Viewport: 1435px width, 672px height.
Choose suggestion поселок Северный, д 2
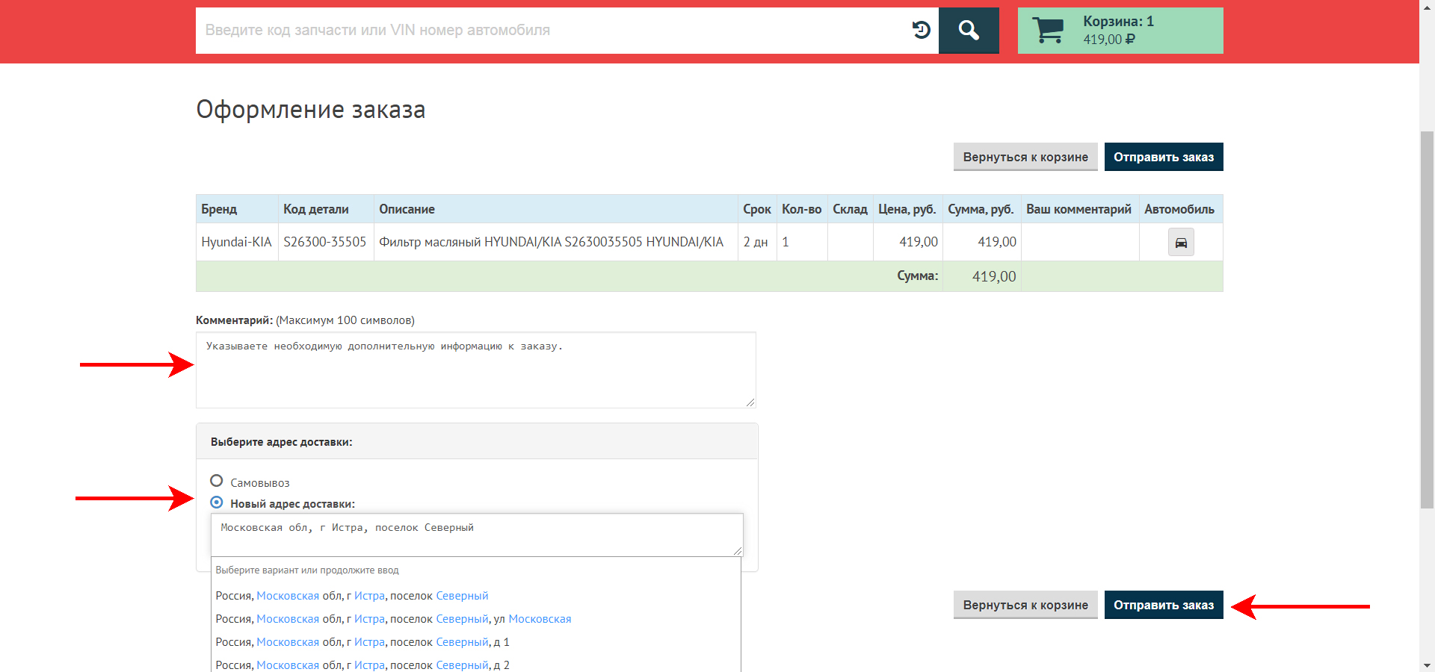point(476,665)
